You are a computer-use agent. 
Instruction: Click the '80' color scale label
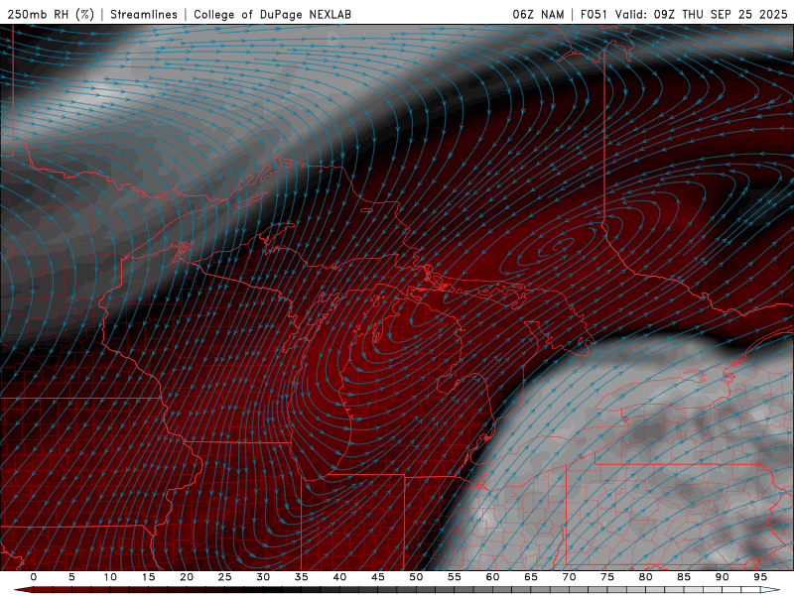(645, 577)
